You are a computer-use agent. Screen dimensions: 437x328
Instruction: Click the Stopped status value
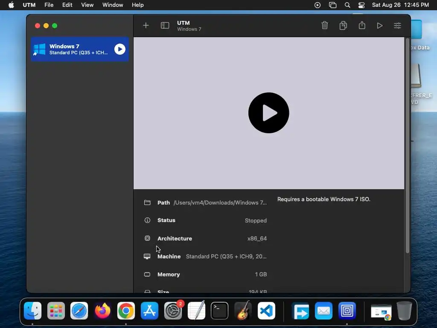tap(256, 220)
